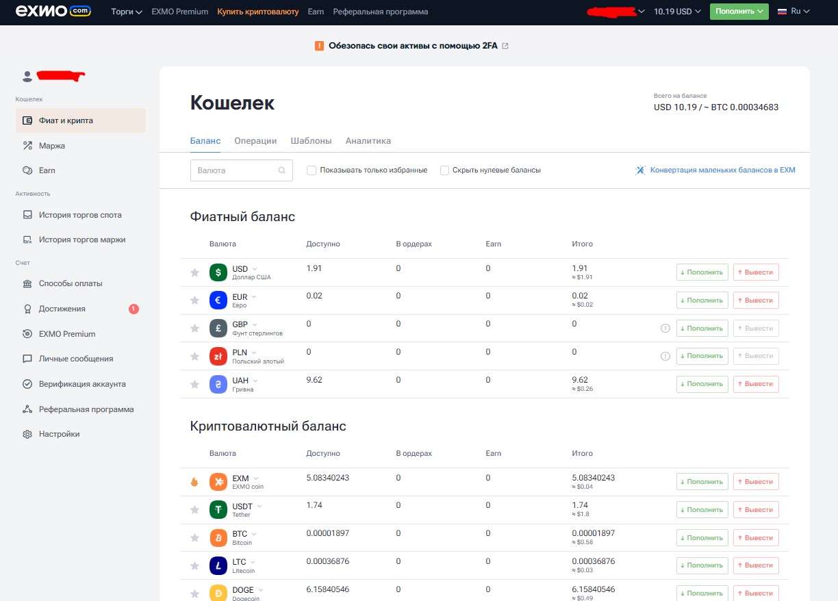The width and height of the screenshot is (838, 601).
Task: Click the orange EXM coin icon
Action: (218, 482)
